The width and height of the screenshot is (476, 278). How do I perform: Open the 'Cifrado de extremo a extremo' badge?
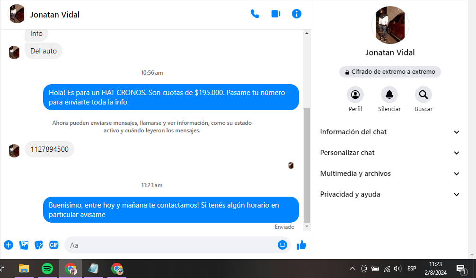(390, 72)
